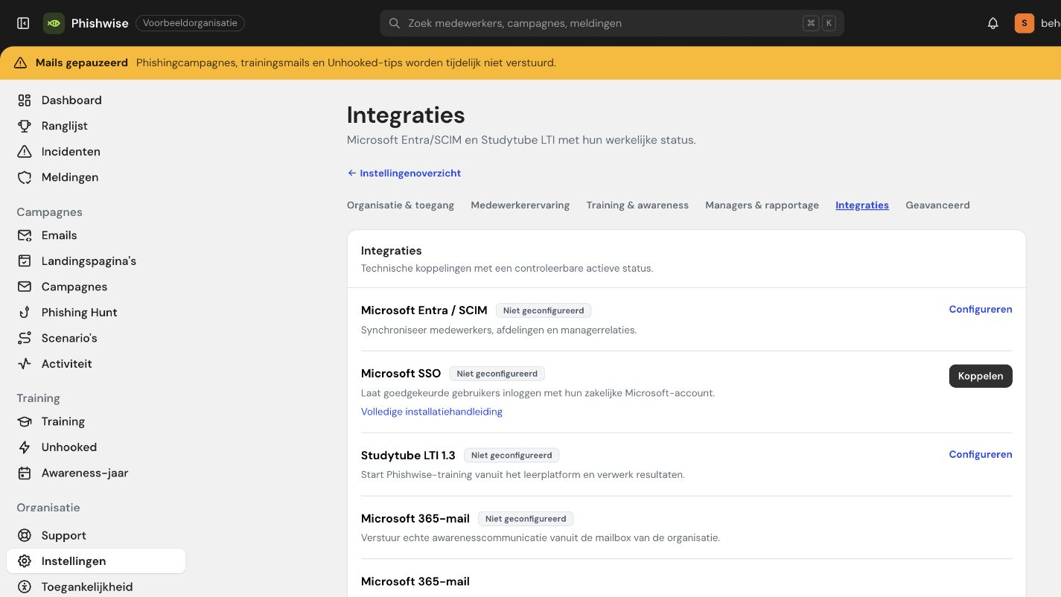Click the Campagnes mail icon in sidebar
This screenshot has height=597, width=1061.
(x=25, y=287)
